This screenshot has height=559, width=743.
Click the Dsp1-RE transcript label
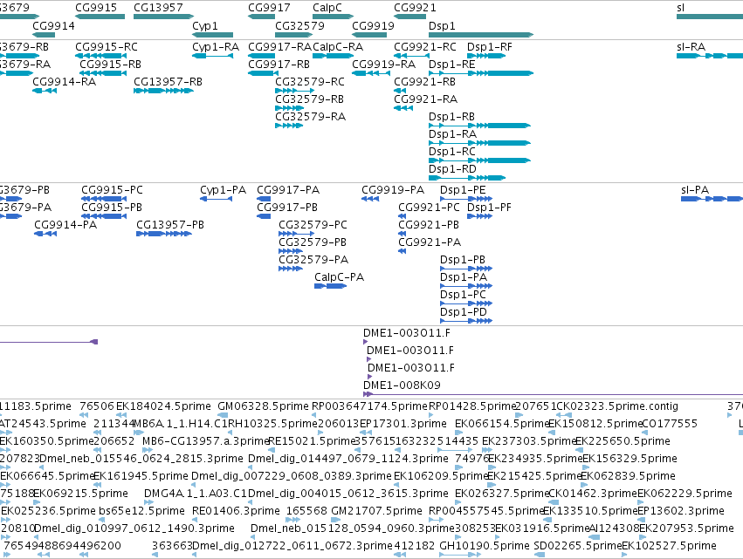coord(451,65)
